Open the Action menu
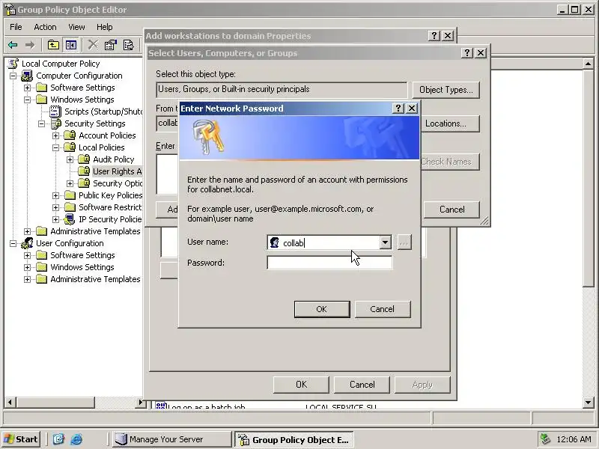The image size is (599, 449). pyautogui.click(x=45, y=27)
